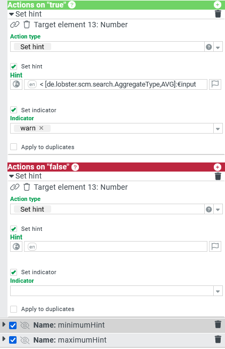Click help icon in 'false' Action type field
This screenshot has width=225, height=349.
click(209, 209)
